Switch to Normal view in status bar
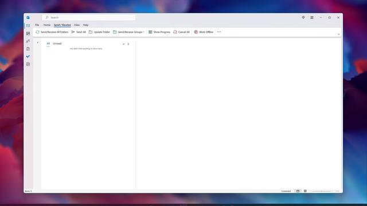 click(298, 191)
